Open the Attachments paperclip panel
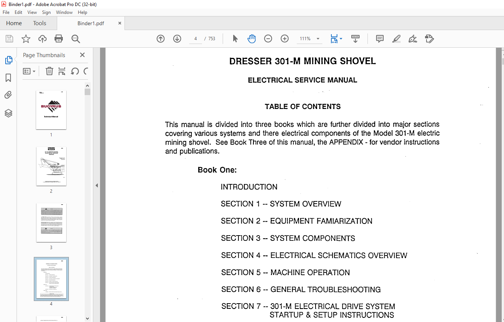The width and height of the screenshot is (504, 322). (8, 95)
